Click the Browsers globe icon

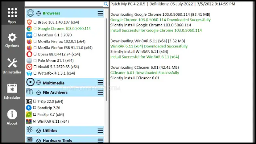30,13
